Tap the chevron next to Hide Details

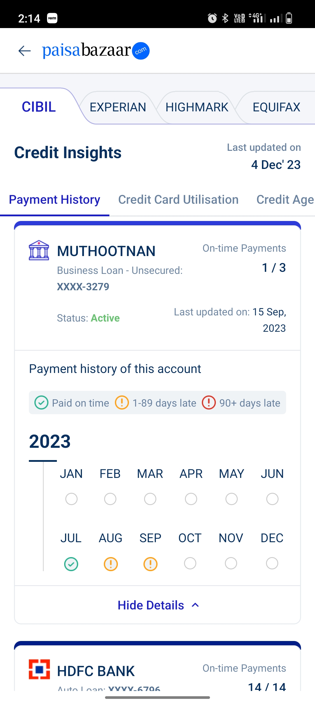(x=195, y=605)
